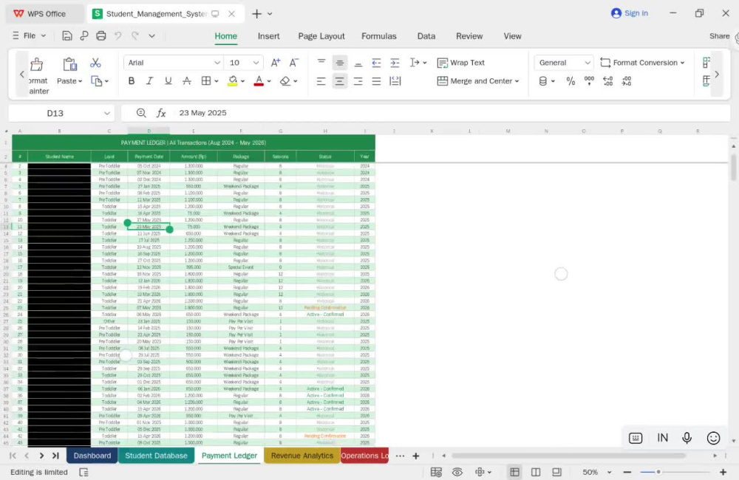Toggle Underline formatting
The image size is (739, 480).
tap(168, 81)
